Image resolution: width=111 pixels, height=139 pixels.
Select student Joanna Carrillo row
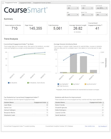pyautogui.click(x=79, y=113)
